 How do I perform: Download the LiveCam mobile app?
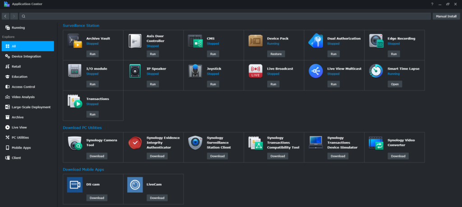(157, 198)
